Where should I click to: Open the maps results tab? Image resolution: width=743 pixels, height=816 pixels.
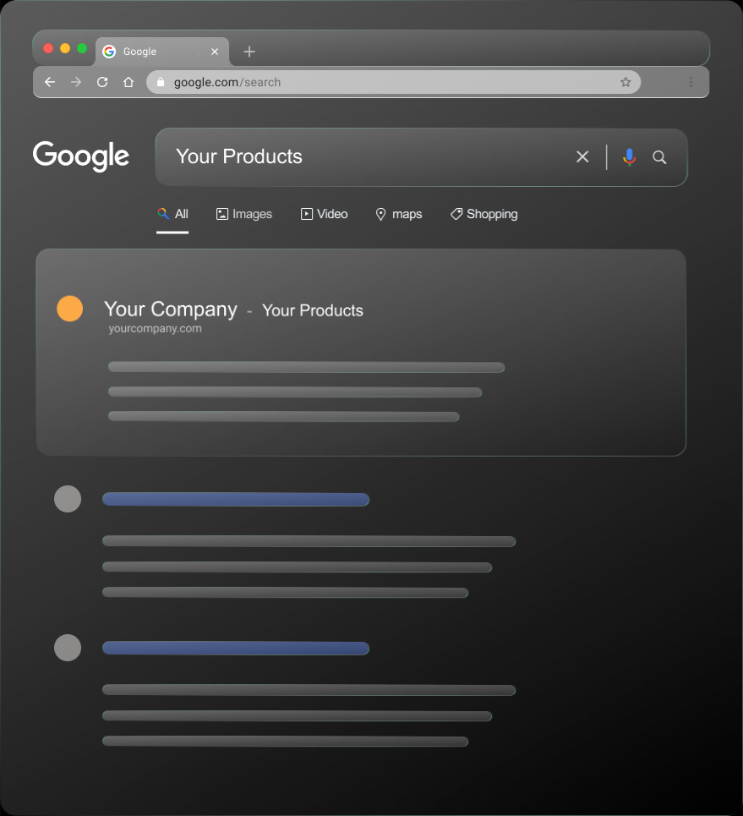pos(399,214)
